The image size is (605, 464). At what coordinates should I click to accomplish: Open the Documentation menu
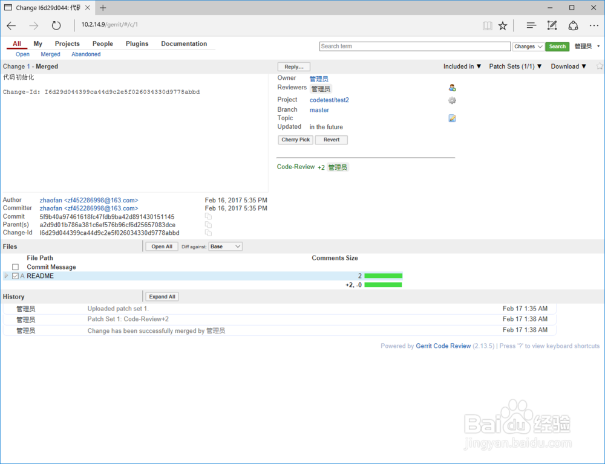point(184,43)
